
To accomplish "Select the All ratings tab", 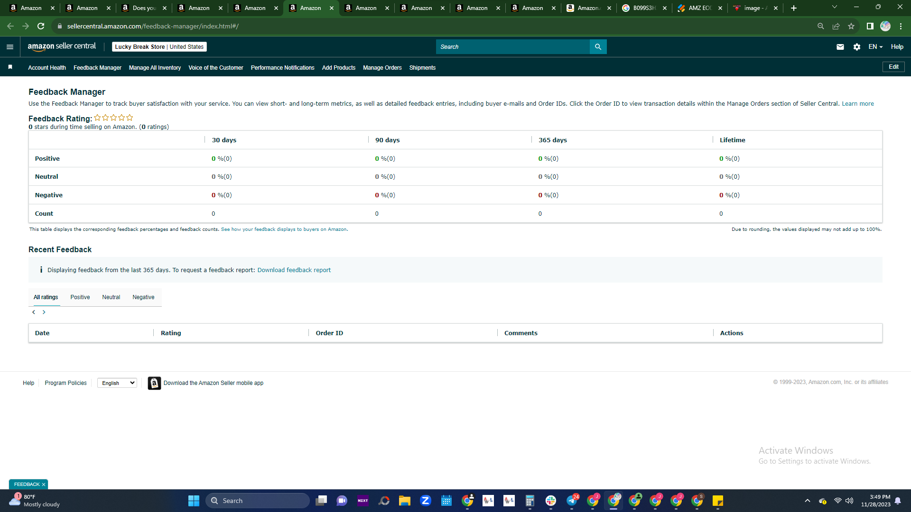I will click(x=46, y=297).
